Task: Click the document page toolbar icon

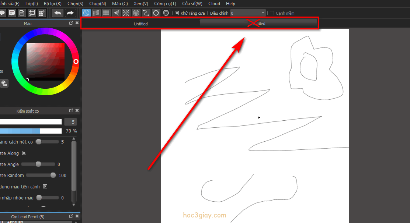Action: [x=22, y=13]
